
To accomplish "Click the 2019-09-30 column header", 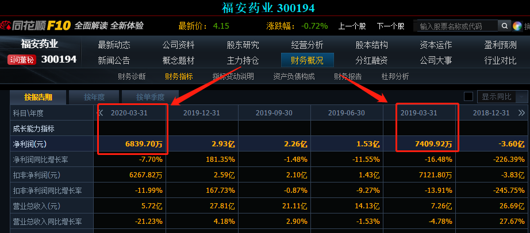I will coord(274,113).
